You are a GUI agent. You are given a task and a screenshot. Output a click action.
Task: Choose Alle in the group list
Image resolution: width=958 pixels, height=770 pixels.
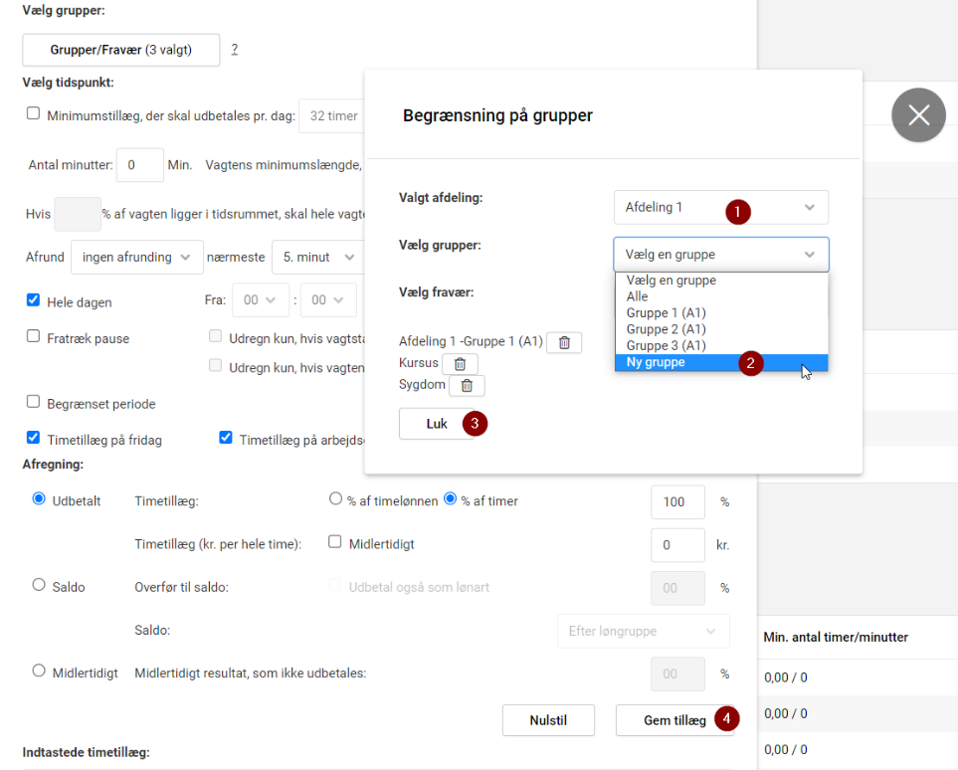pos(638,296)
